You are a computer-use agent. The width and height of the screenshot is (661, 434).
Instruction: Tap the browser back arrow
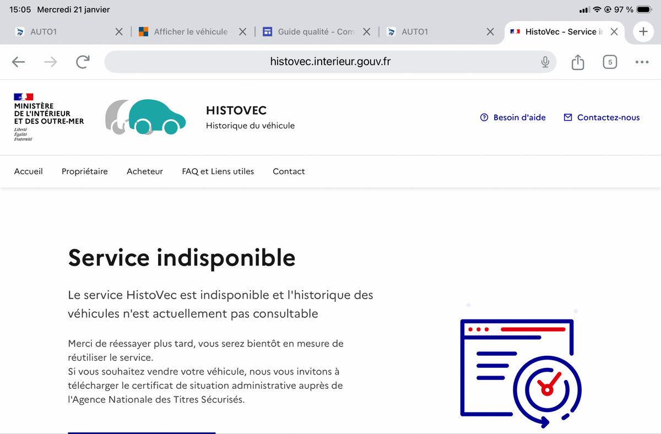(x=19, y=62)
